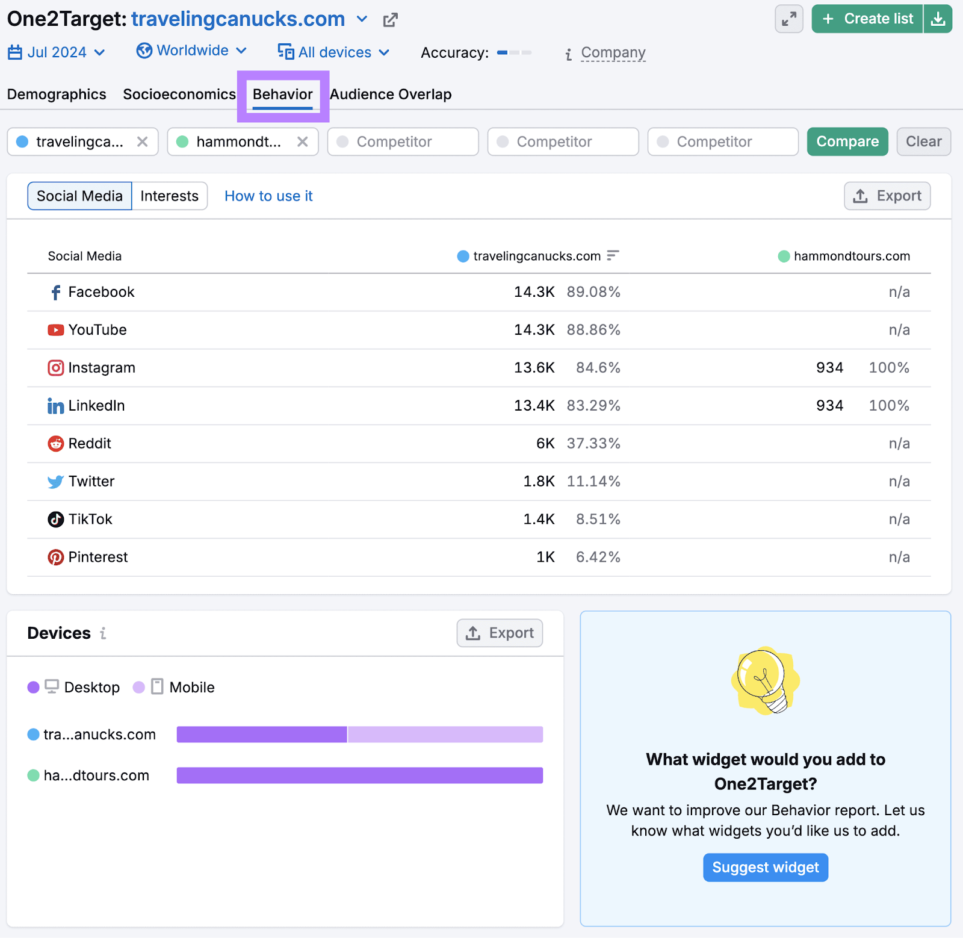Click the TikTok icon in table
The image size is (963, 938).
click(55, 519)
